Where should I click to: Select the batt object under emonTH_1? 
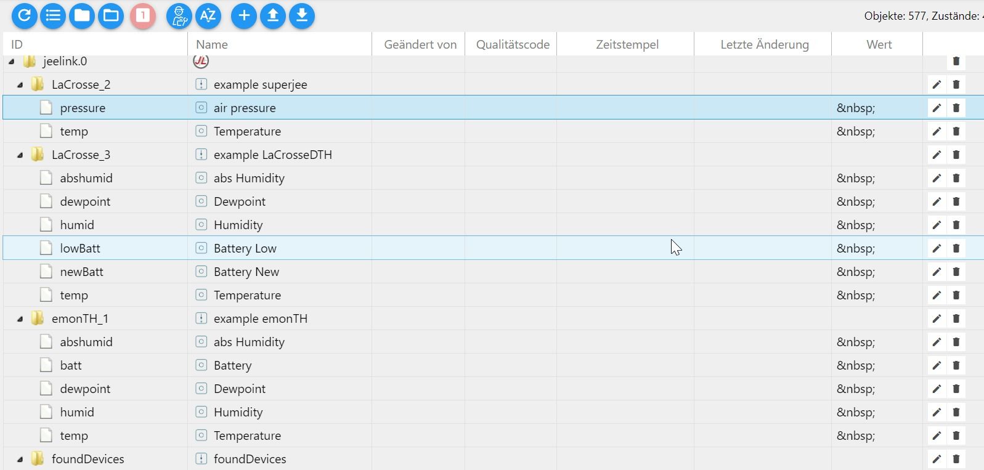point(71,365)
